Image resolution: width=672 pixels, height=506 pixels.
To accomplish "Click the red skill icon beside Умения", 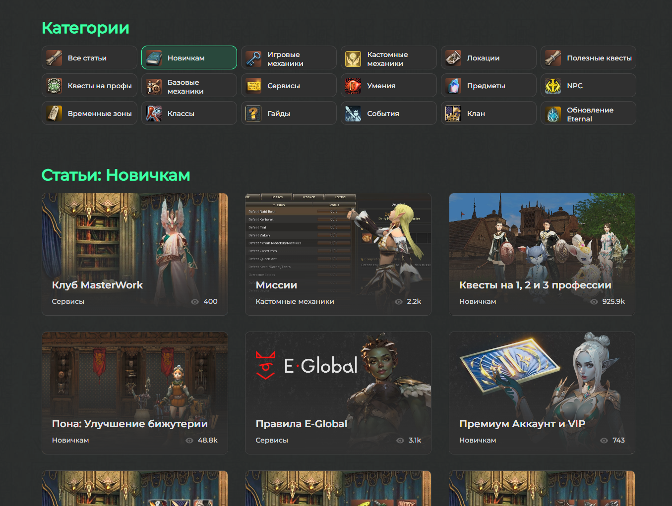I will click(353, 86).
